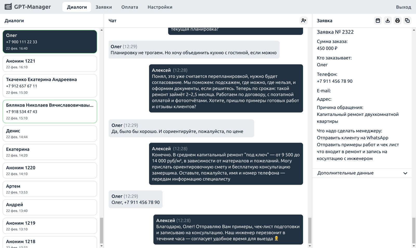This screenshot has height=248, width=416.
Task: Click the dialog list scroll down arrow
Action: (101, 246)
